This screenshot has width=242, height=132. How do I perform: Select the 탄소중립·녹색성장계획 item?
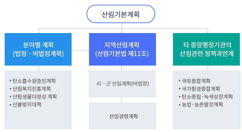(x=207, y=96)
